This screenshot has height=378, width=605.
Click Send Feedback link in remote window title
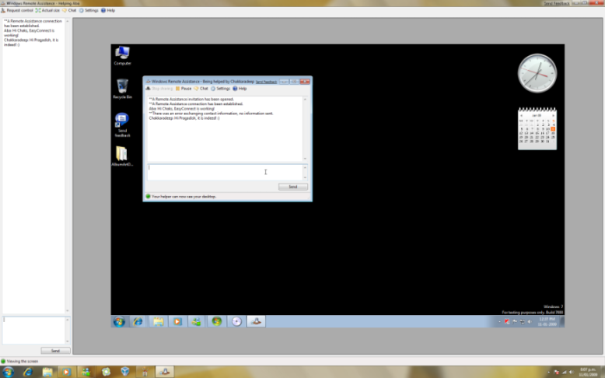coord(266,82)
